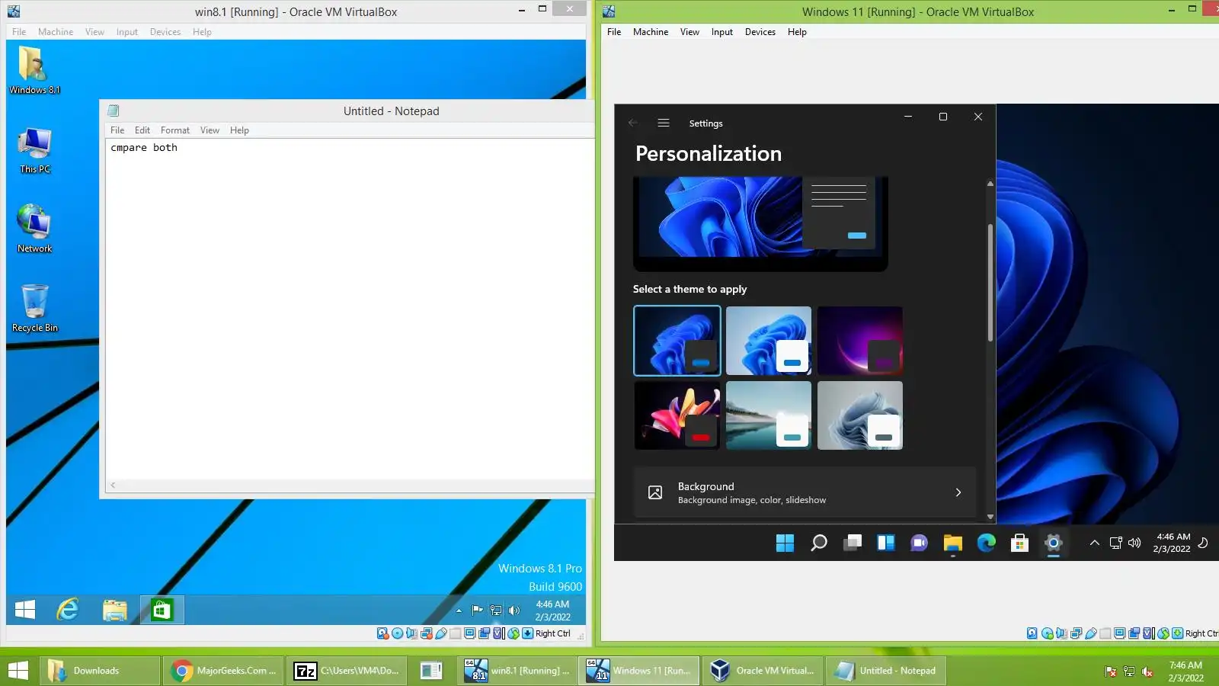Open the Settings hamburger navigation menu

point(664,123)
